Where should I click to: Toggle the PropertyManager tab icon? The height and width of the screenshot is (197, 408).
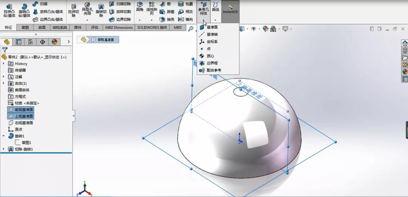click(x=19, y=42)
